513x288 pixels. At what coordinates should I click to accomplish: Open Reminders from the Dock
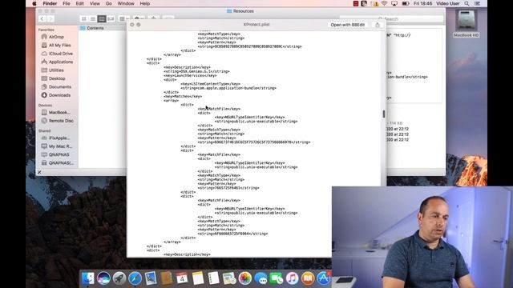click(x=214, y=278)
